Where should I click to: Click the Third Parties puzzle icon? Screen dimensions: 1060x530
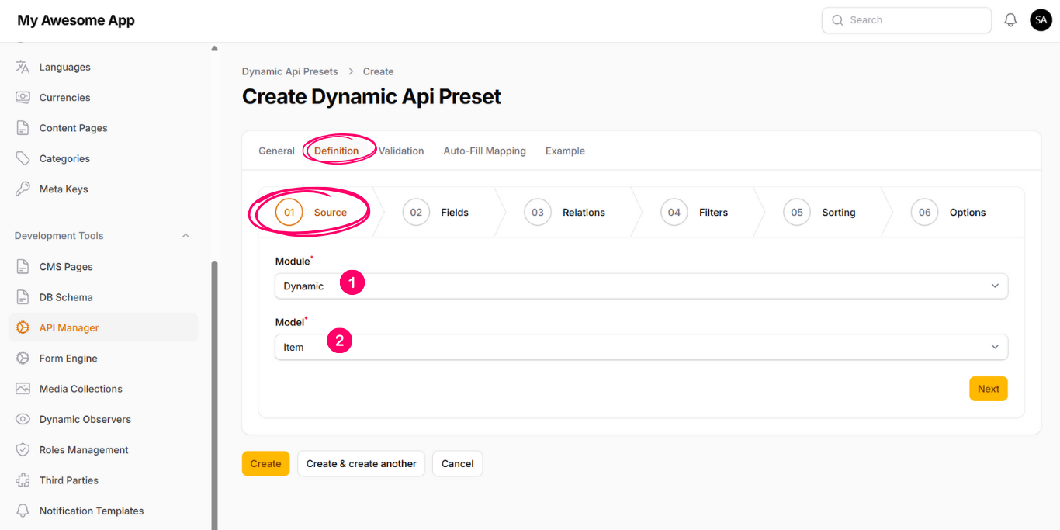pos(23,480)
